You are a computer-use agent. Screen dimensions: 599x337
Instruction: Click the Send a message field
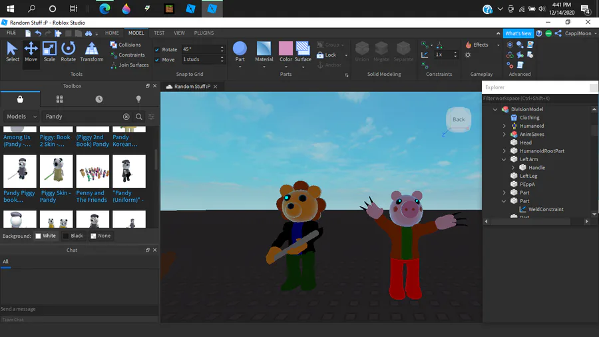[79, 309]
